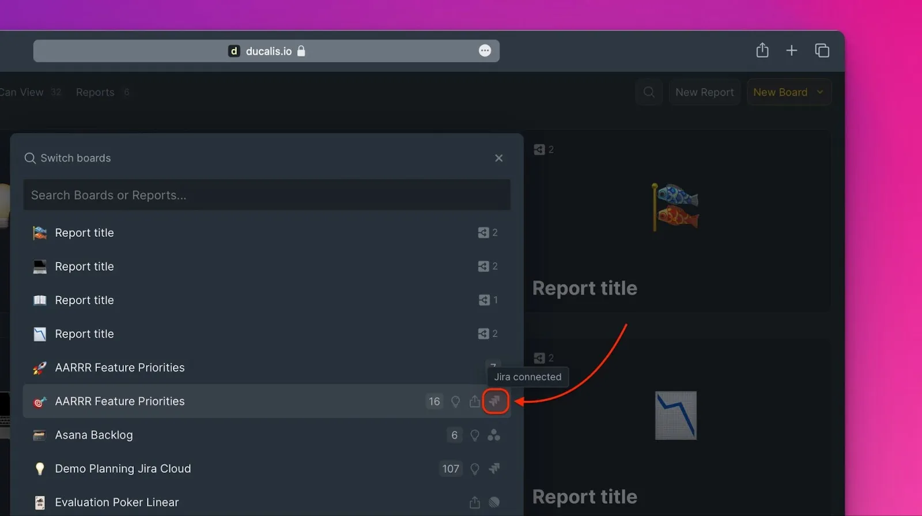Click lightbulb icon on Asana Backlog row
Viewport: 922px width, 516px height.
[x=474, y=435]
